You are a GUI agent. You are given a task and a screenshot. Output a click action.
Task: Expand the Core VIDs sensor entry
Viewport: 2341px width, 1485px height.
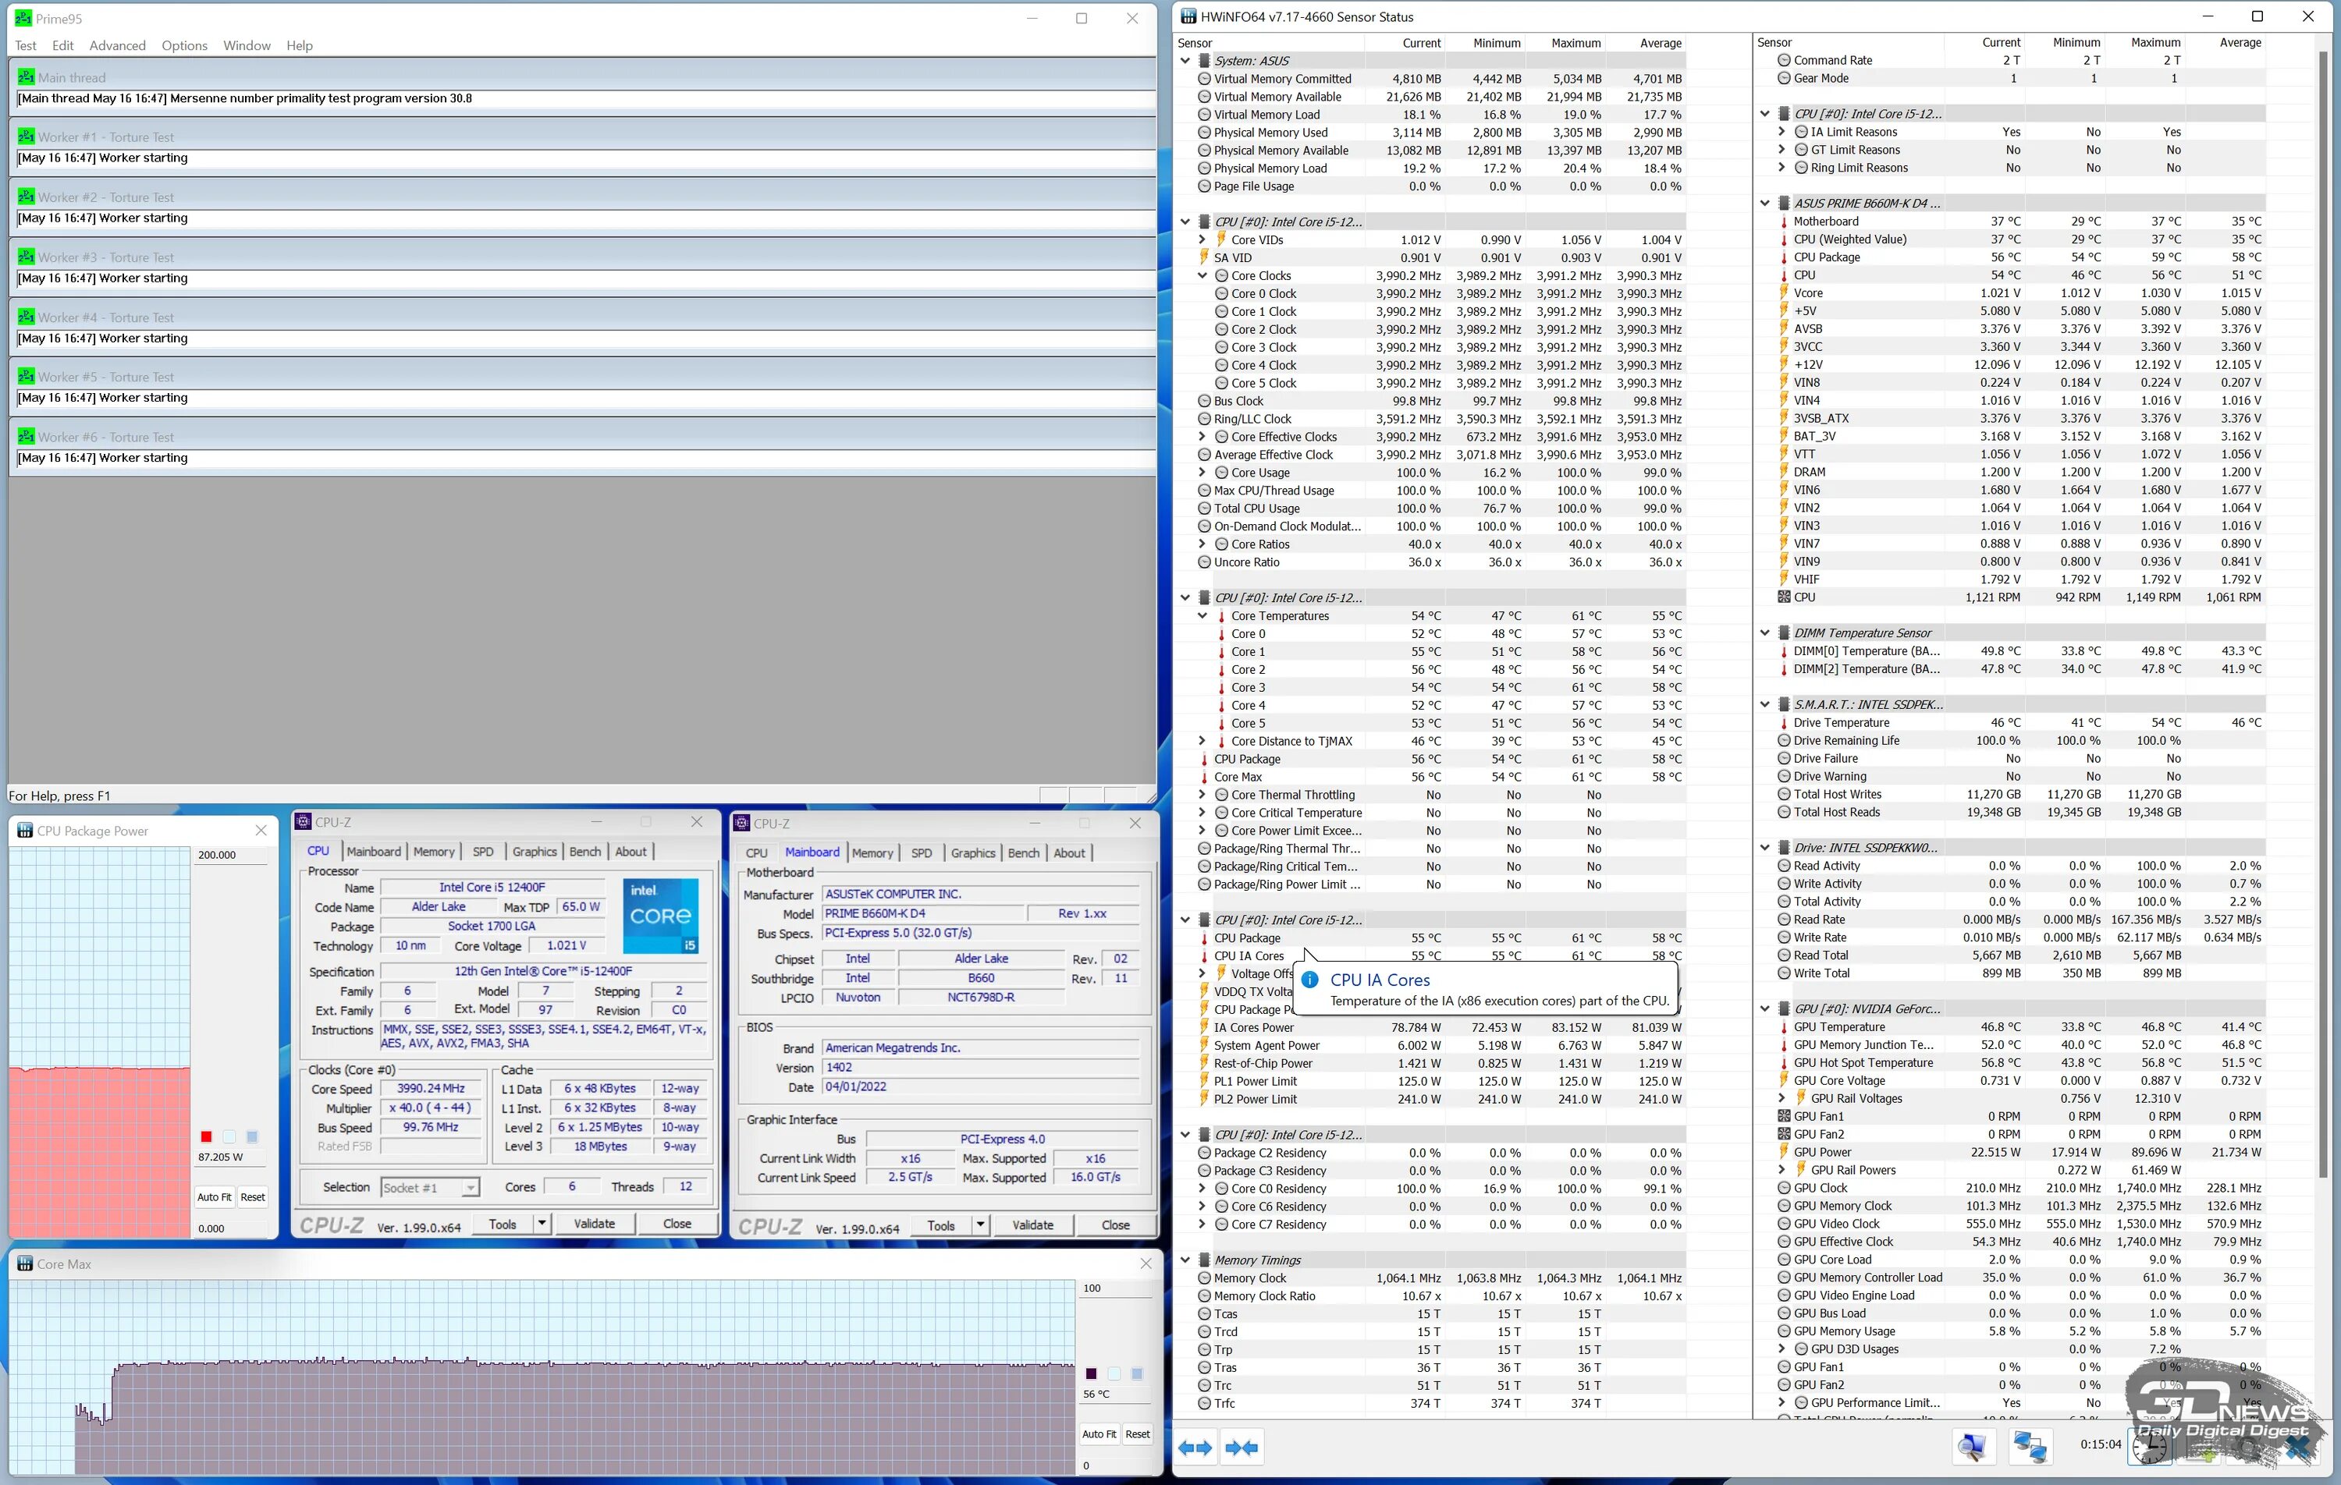click(1202, 240)
